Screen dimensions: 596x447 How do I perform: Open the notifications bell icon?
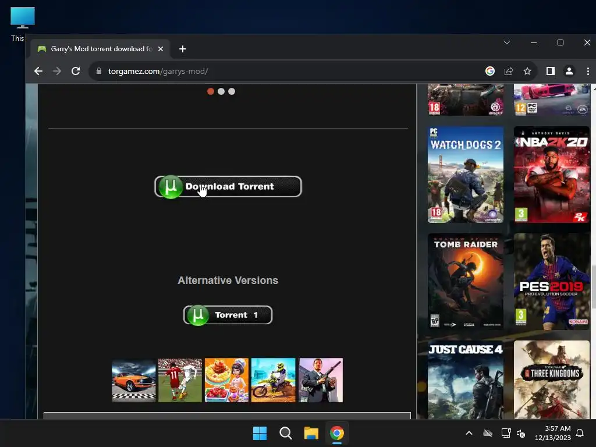tap(580, 433)
